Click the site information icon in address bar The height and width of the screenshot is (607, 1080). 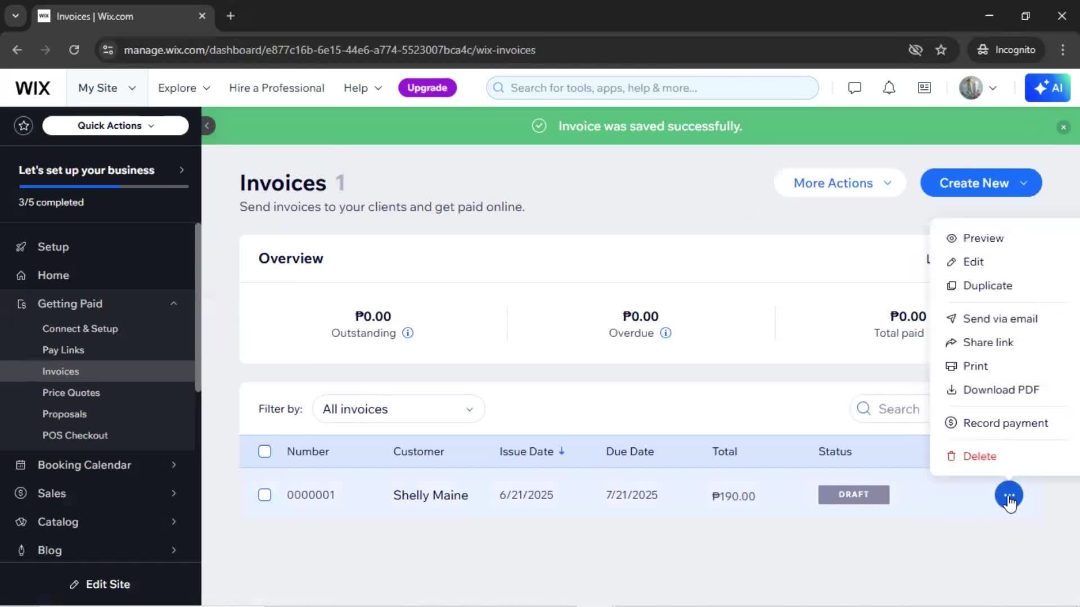[107, 50]
